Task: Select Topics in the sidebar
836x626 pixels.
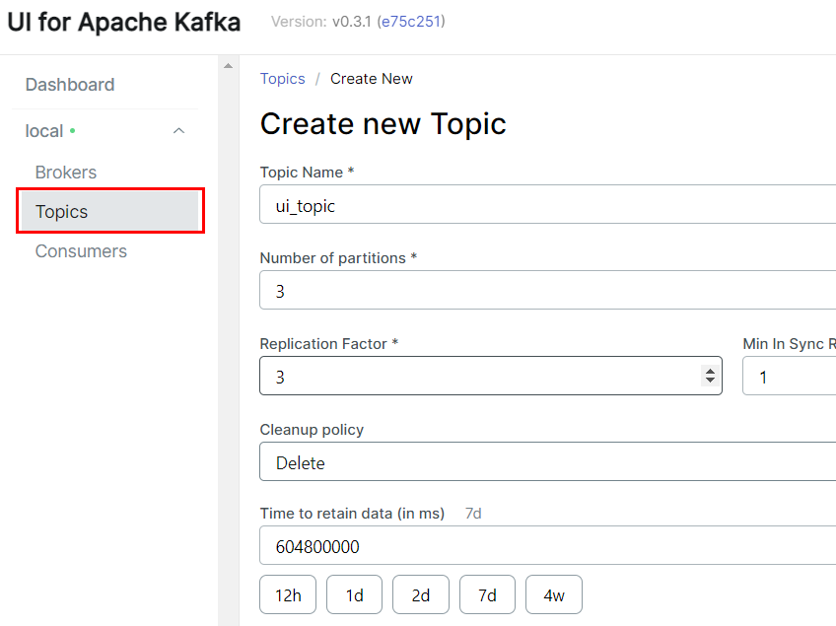Action: point(109,211)
